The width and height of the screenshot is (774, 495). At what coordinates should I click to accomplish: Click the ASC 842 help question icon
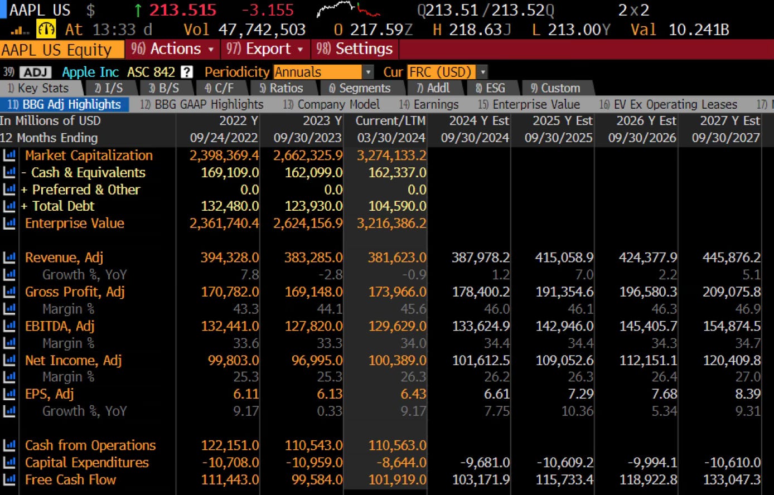[x=187, y=72]
